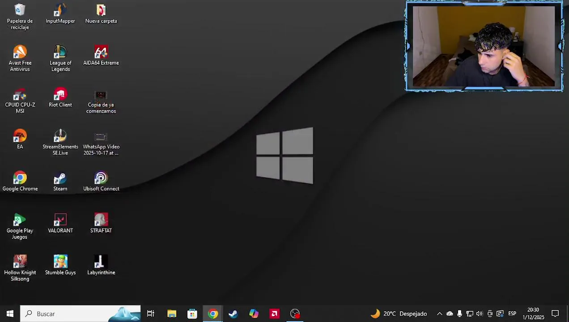The width and height of the screenshot is (569, 322).
Task: Open Task View from the taskbar
Action: tap(151, 314)
